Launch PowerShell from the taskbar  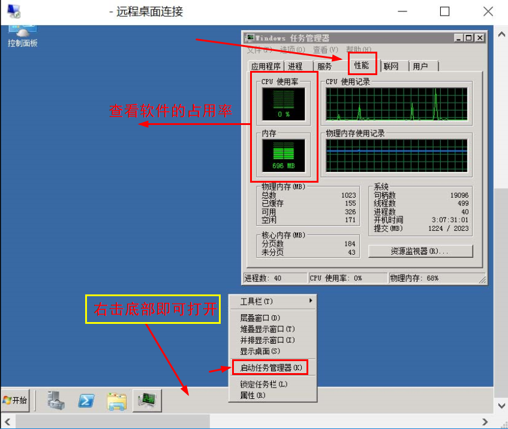(x=86, y=401)
